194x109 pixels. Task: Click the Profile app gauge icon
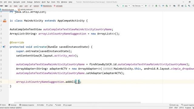click(x=163, y=6)
